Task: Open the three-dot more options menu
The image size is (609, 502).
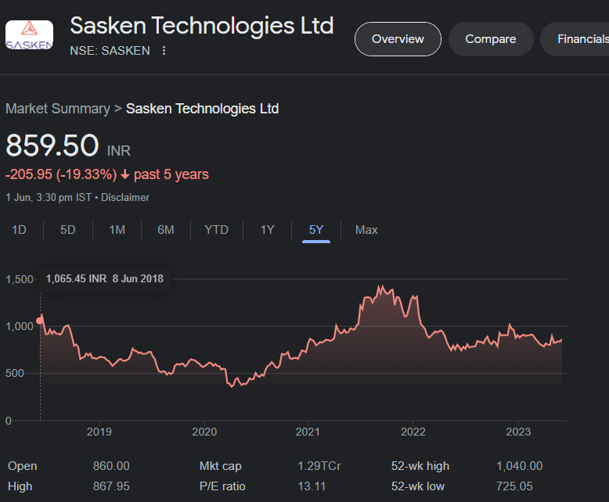Action: point(164,51)
